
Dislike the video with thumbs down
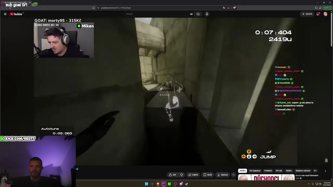[182, 175]
